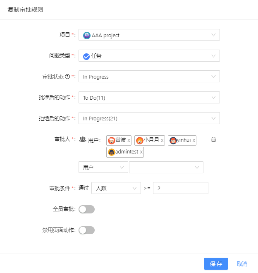Click the 取消 link
This screenshot has width=258, height=273.
242,264
